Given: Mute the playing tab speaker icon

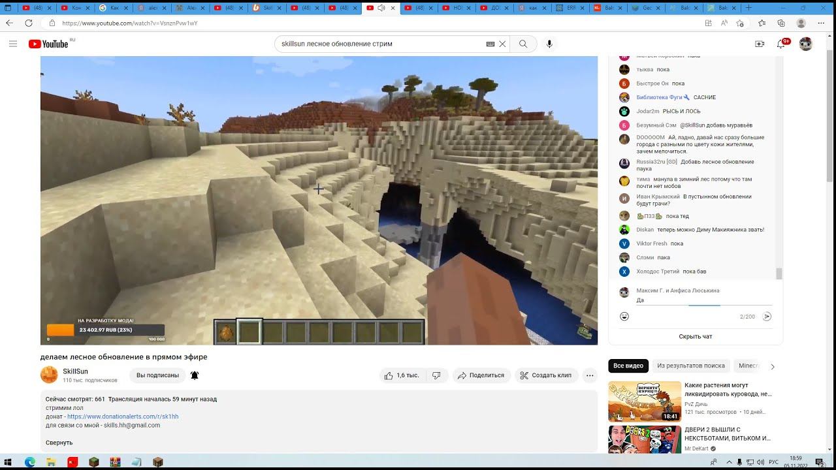Looking at the screenshot, I should click(x=381, y=8).
